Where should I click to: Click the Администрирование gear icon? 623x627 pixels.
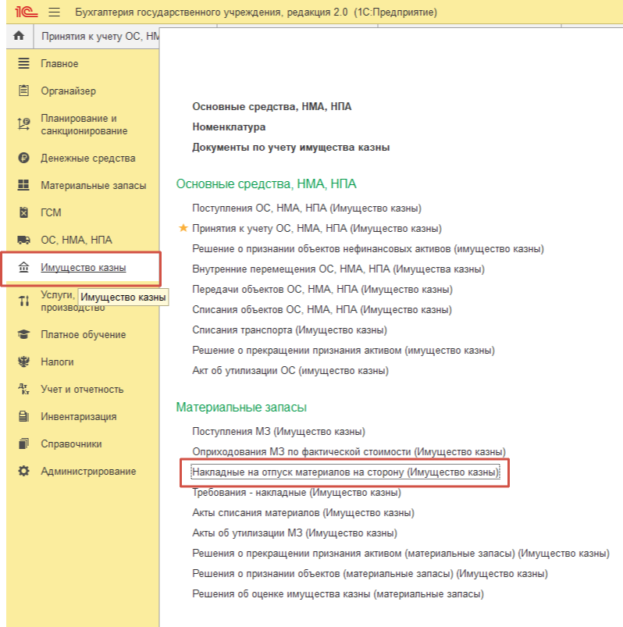tap(23, 471)
